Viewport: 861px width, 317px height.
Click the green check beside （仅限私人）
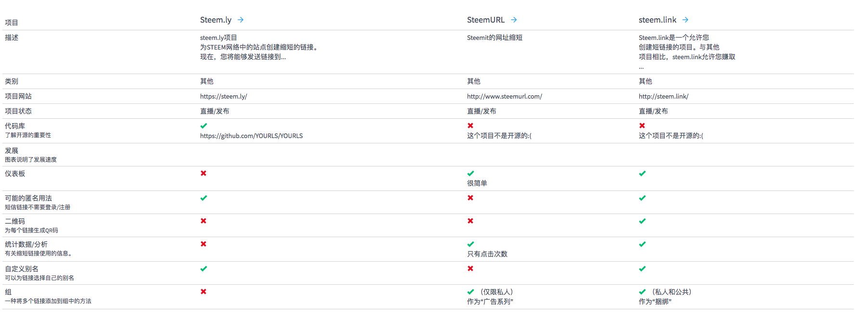471,292
